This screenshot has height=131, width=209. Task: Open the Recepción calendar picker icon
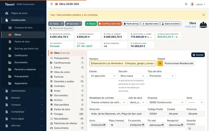pyautogui.click(x=182, y=125)
